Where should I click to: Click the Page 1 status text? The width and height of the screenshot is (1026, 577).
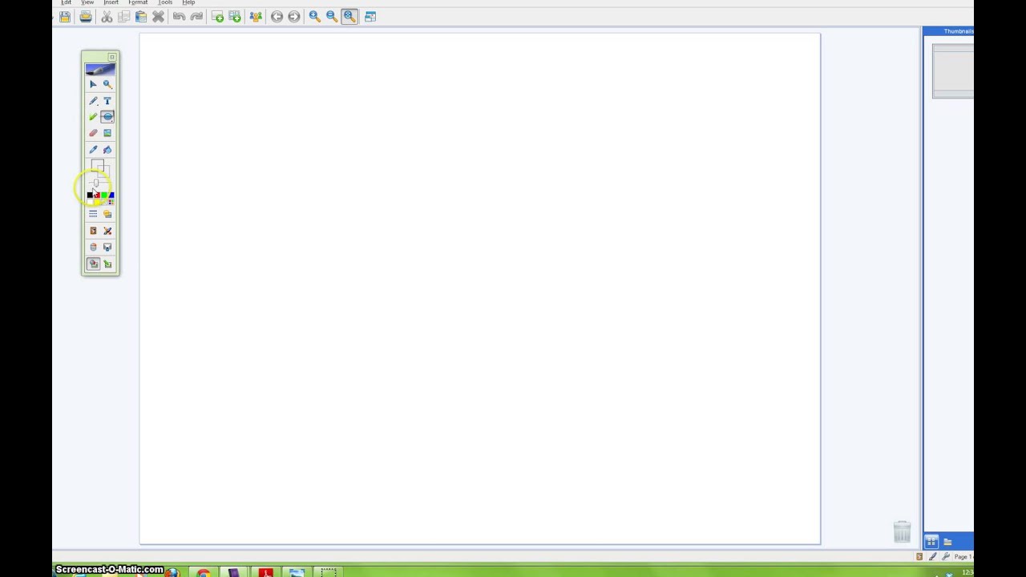[x=963, y=556]
